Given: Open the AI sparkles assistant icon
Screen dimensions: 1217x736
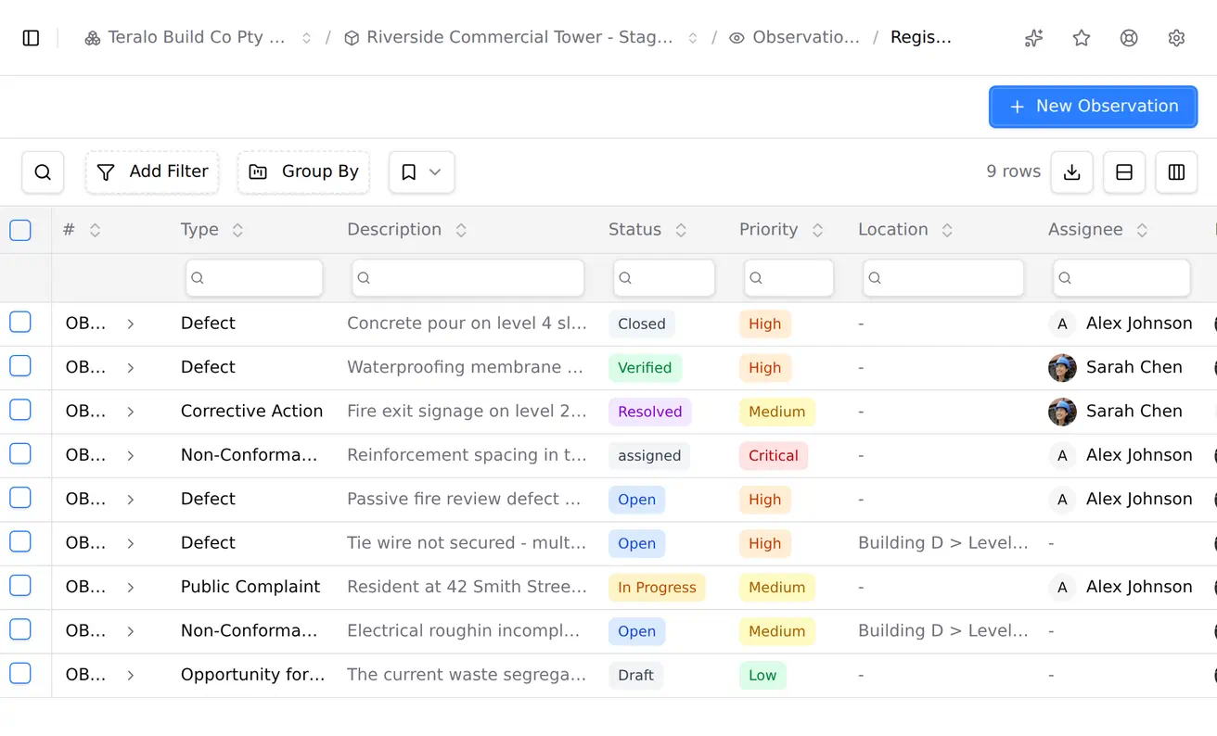Looking at the screenshot, I should (x=1033, y=38).
